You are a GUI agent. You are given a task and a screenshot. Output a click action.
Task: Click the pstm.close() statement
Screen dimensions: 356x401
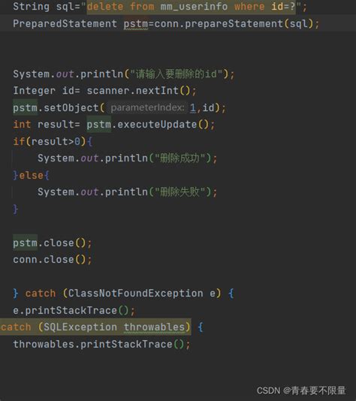(x=52, y=243)
